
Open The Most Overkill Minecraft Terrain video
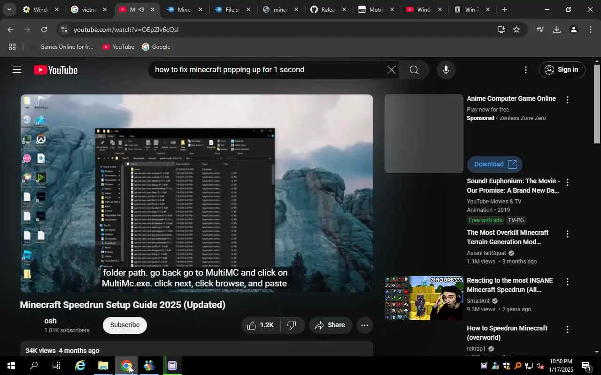click(x=508, y=237)
